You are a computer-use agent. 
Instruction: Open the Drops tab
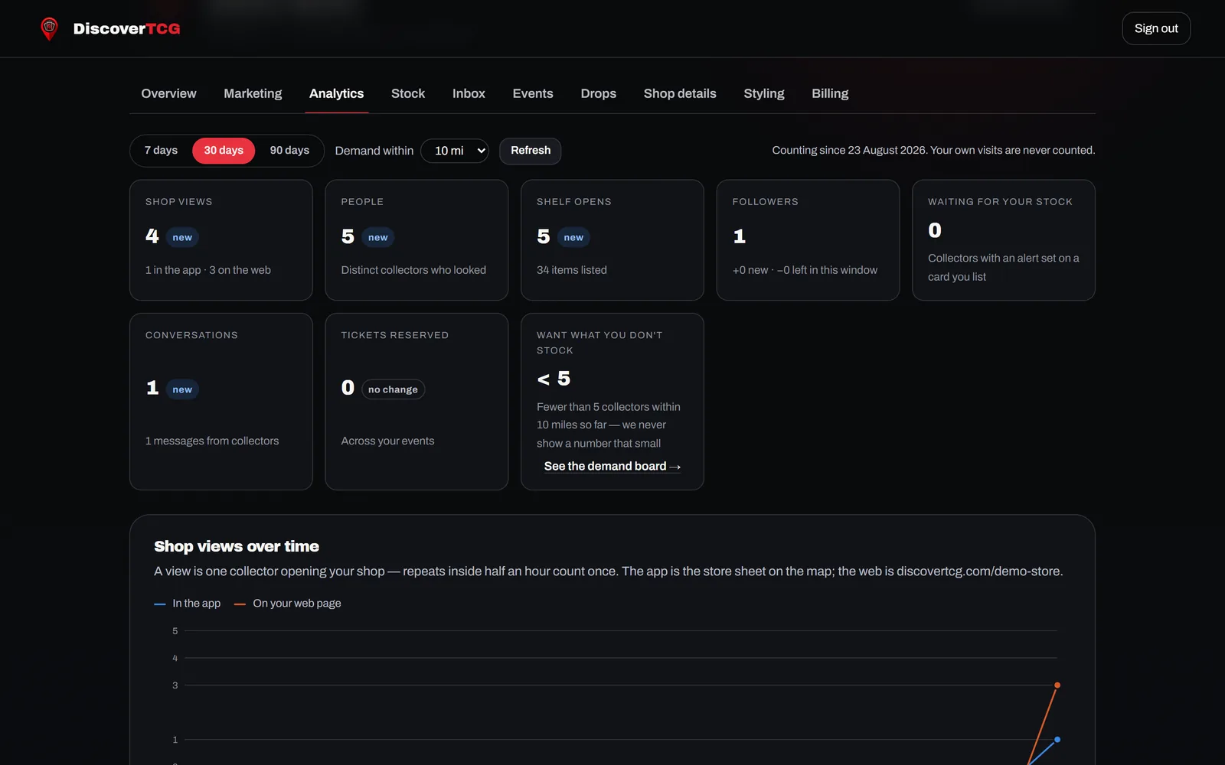coord(599,93)
